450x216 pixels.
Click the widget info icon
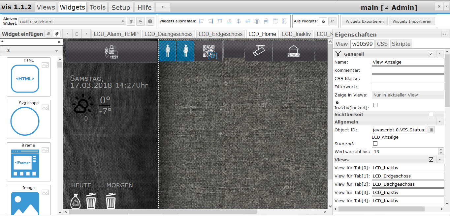[x=150, y=21]
